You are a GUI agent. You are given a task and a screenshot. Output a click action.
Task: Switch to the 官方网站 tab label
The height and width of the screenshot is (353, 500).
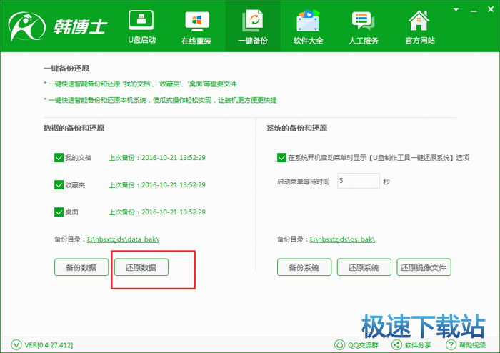420,41
